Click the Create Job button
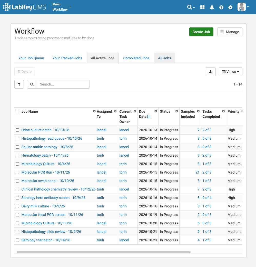The width and height of the screenshot is (256, 267). (x=201, y=32)
